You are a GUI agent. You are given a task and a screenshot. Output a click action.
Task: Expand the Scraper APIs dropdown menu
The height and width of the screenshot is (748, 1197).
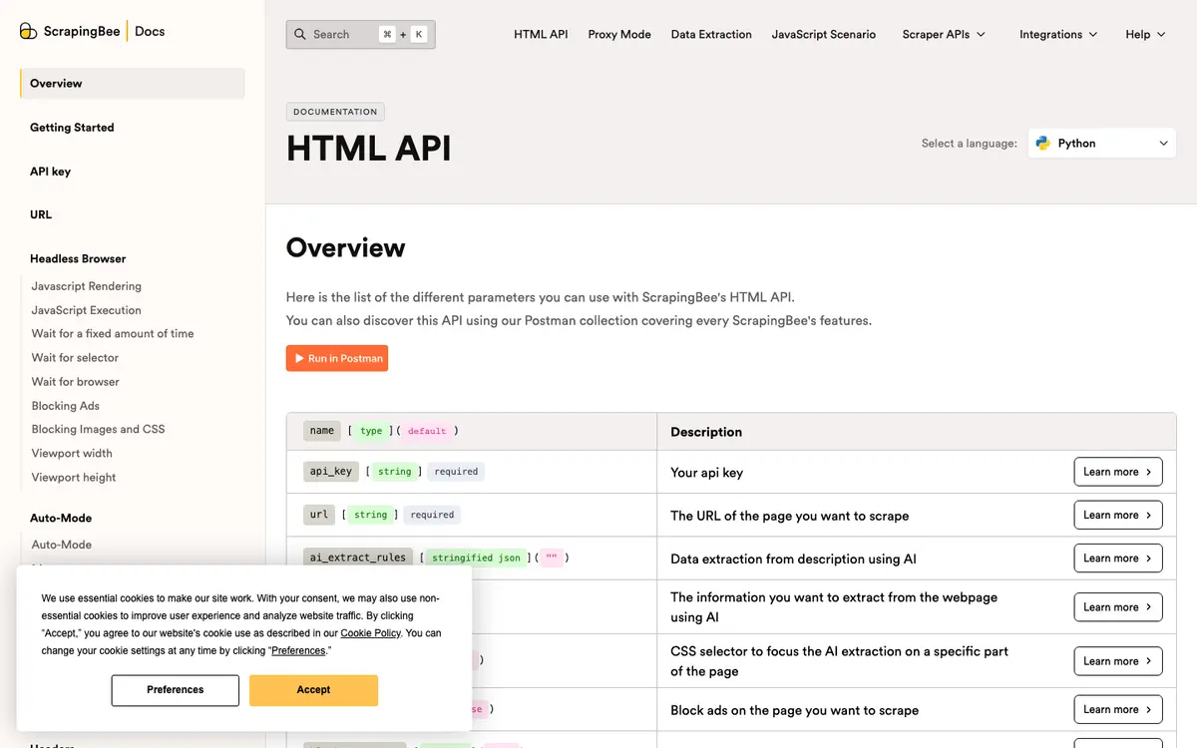pyautogui.click(x=944, y=34)
